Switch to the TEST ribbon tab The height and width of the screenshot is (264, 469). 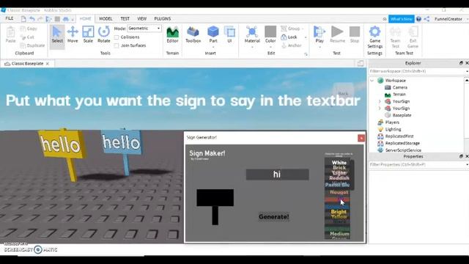[125, 18]
